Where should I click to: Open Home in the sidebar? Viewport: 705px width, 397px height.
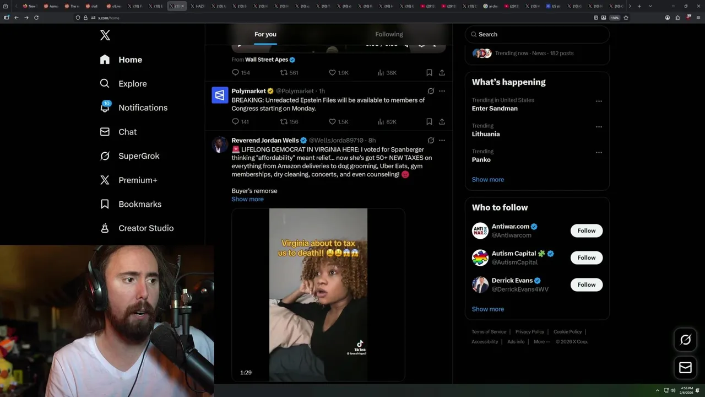[x=121, y=60]
